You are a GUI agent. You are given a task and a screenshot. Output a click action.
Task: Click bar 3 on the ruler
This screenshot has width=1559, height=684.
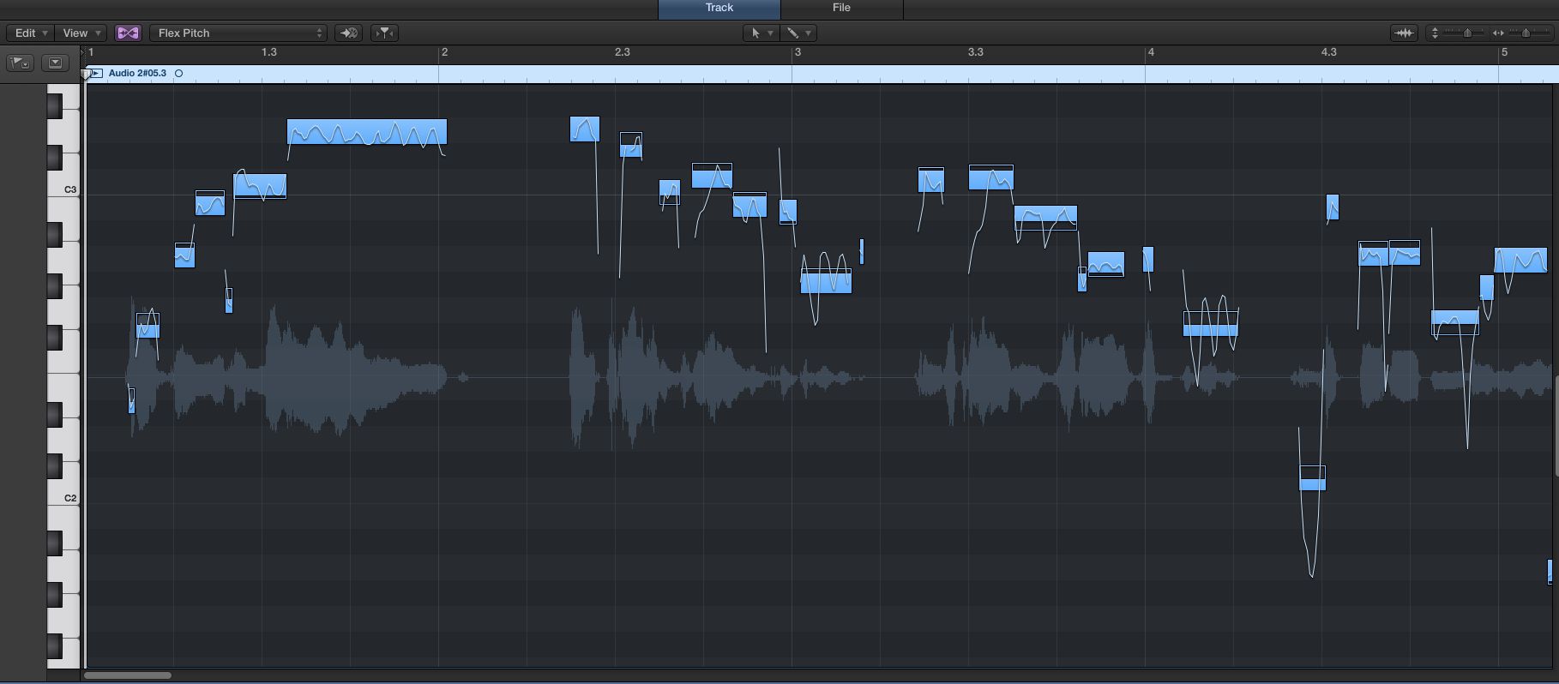pos(798,52)
